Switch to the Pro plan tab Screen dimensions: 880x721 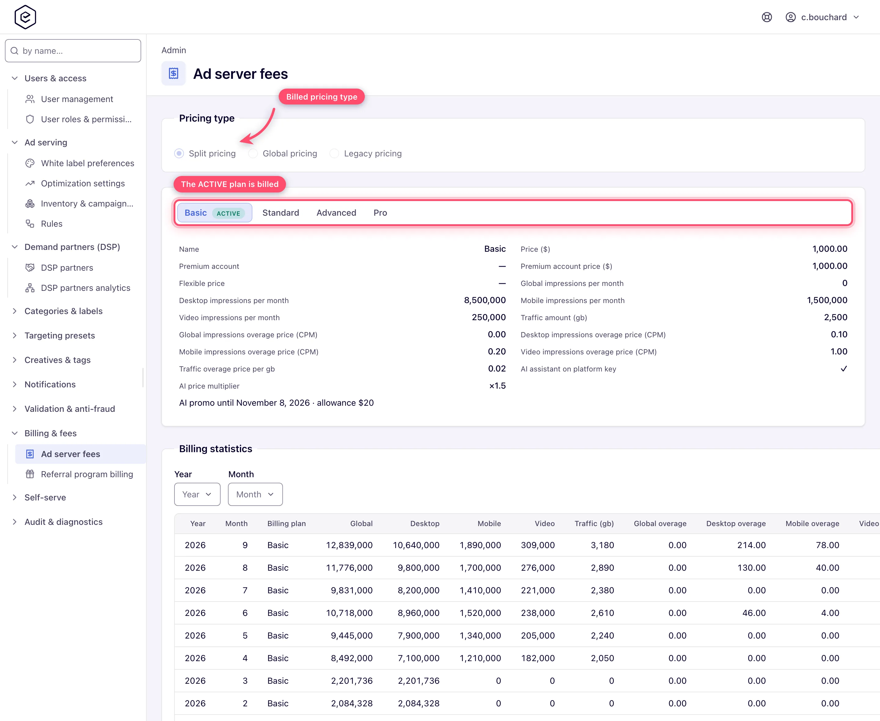[380, 213]
